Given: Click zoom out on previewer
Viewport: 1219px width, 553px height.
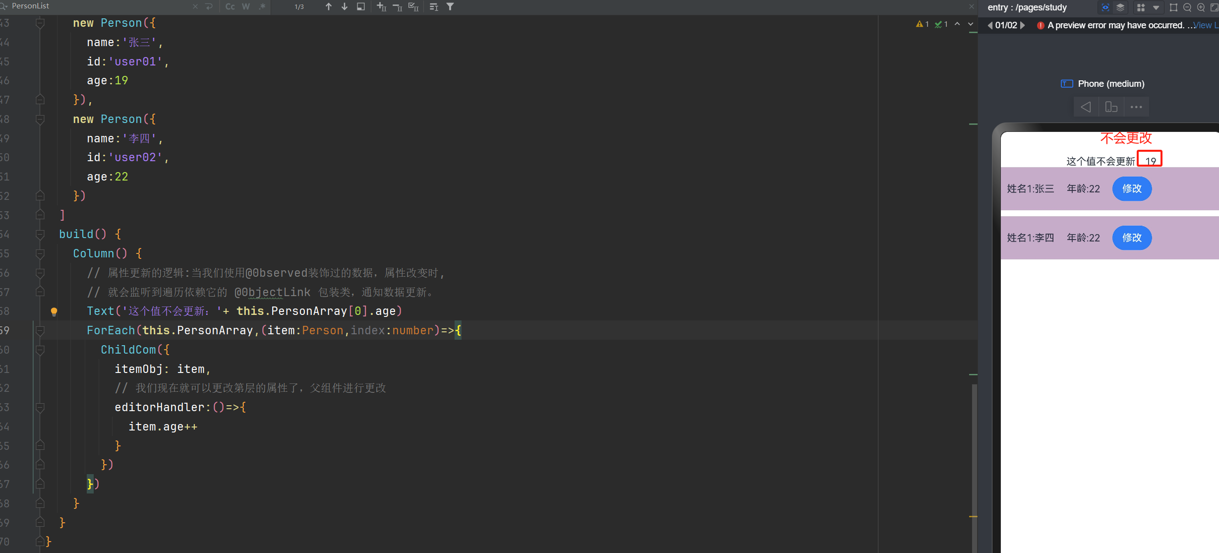Looking at the screenshot, I should coord(1187,7).
